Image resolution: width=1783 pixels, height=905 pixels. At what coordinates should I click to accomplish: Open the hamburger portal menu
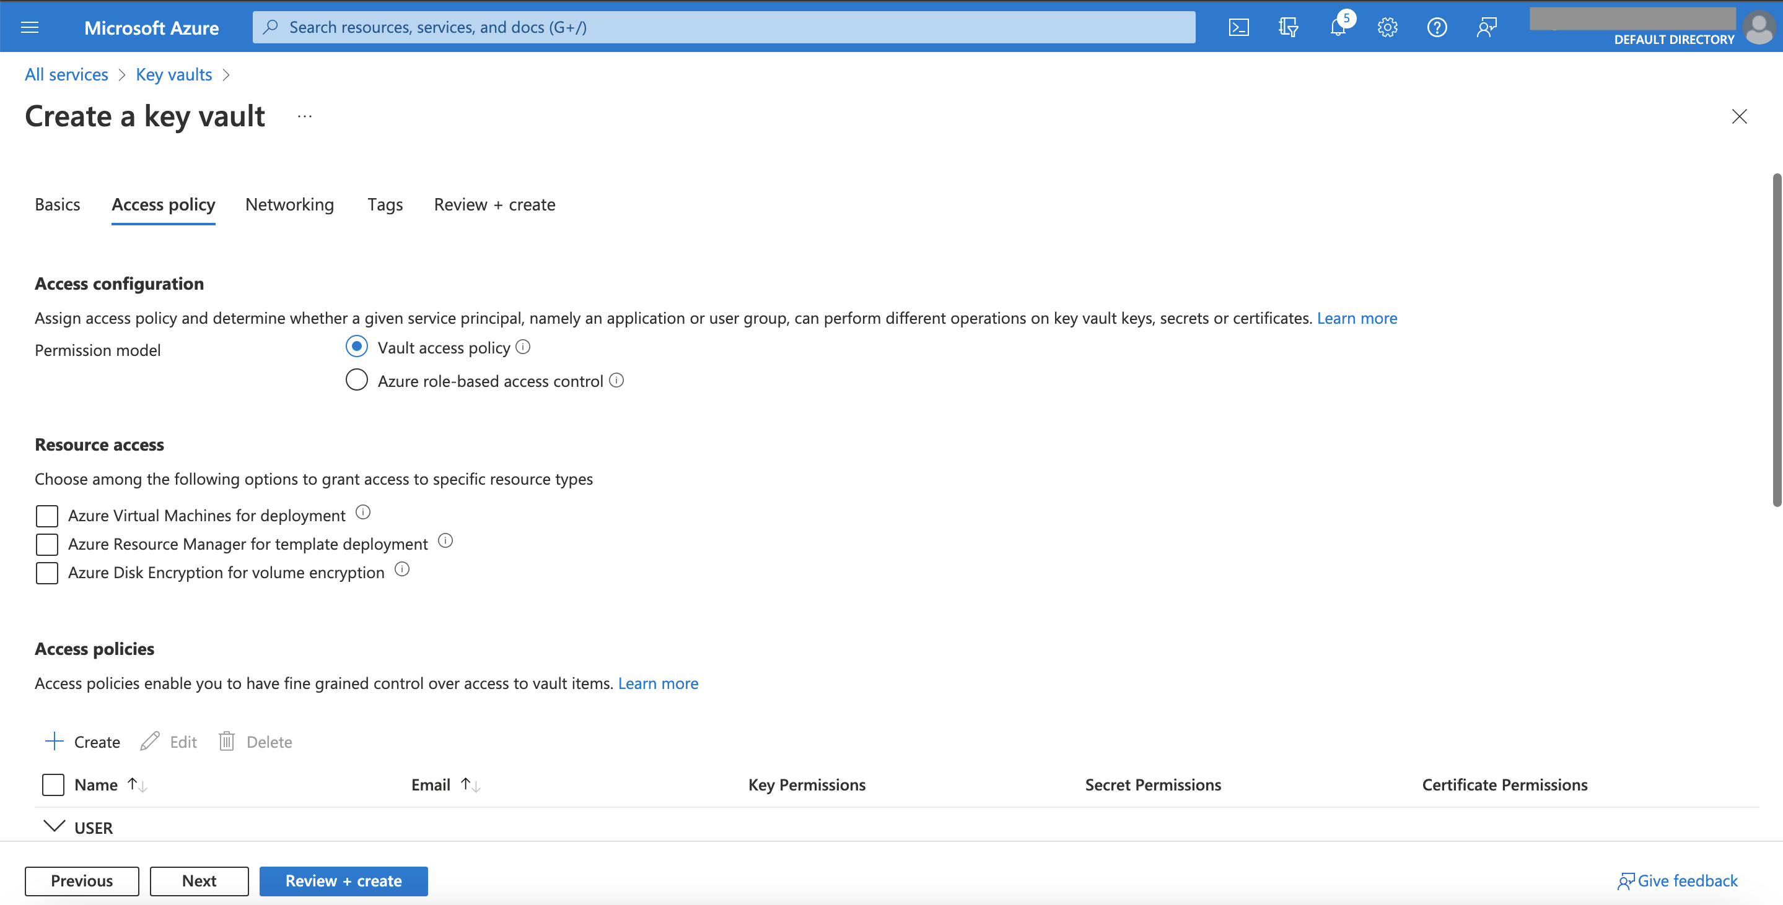(x=30, y=27)
